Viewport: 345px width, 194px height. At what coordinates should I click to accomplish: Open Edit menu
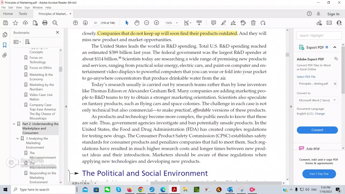(x=11, y=8)
